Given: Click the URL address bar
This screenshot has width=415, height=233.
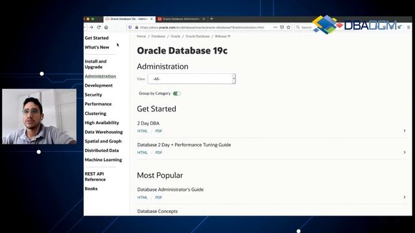Looking at the screenshot, I should (x=202, y=27).
